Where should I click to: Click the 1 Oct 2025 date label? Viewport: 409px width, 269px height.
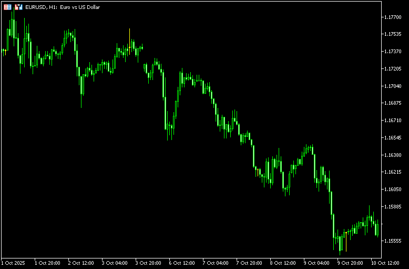[x=14, y=262]
